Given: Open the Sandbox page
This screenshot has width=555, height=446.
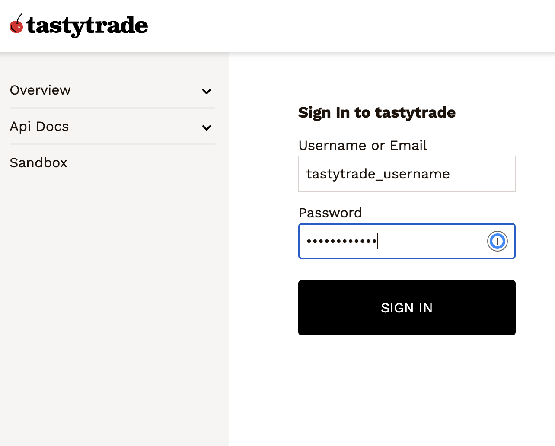Looking at the screenshot, I should click(38, 163).
